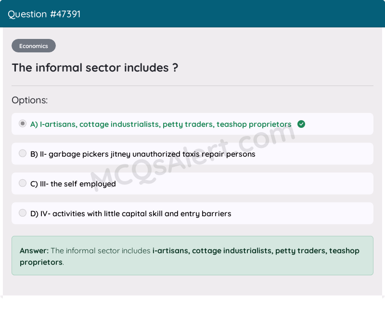Viewport: 385px width, 310px height.
Task: Choose option C, the self employed
Action: tap(73, 184)
